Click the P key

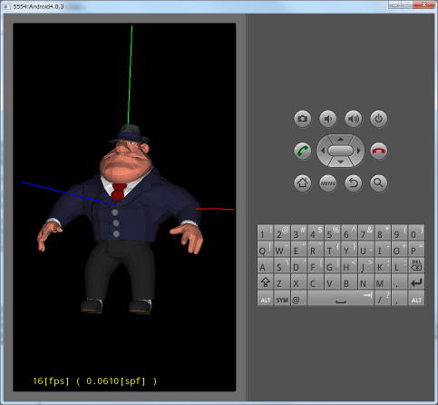tap(416, 249)
